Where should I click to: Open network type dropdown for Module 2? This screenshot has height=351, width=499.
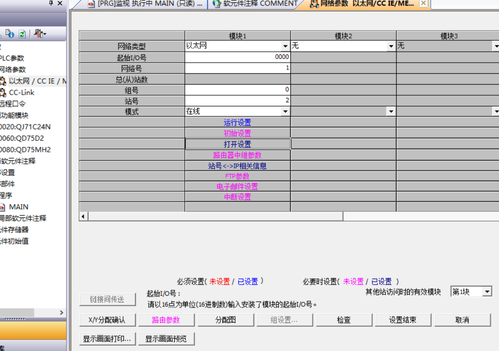click(x=391, y=46)
